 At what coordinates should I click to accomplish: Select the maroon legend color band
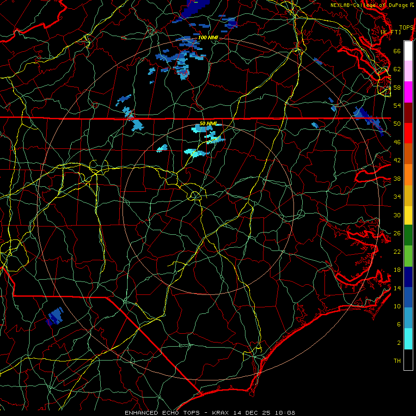point(408,113)
